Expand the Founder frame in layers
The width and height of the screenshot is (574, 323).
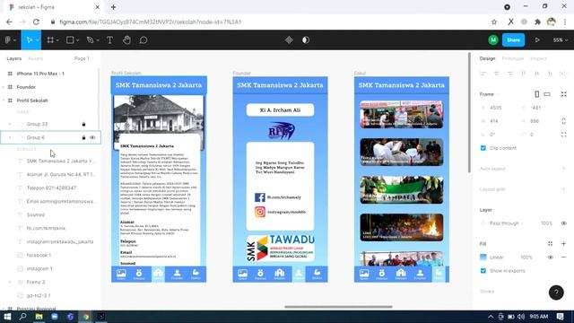(x=4, y=87)
